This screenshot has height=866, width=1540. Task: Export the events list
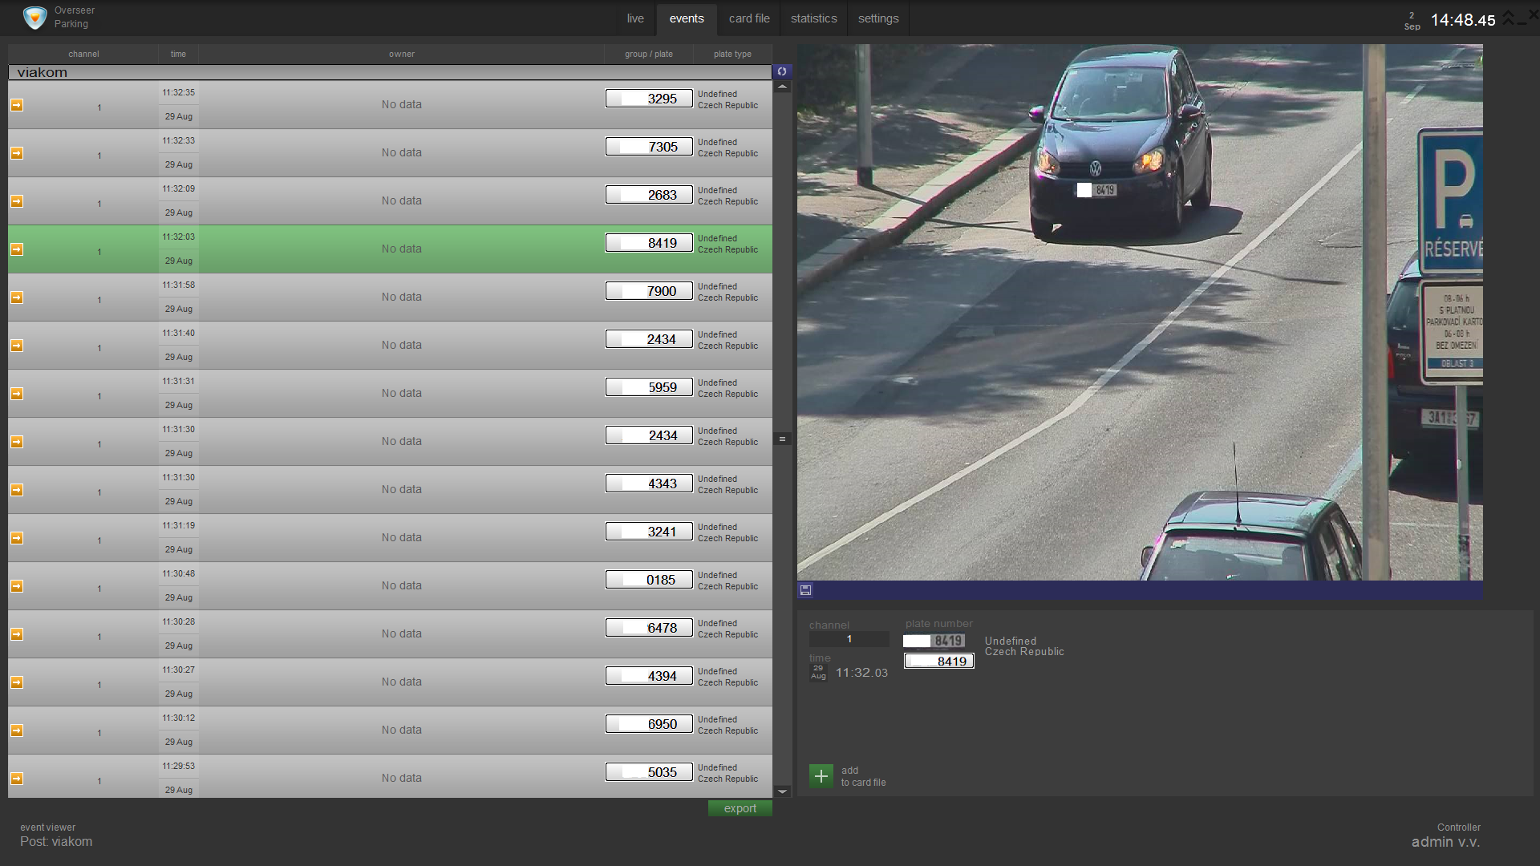tap(740, 808)
